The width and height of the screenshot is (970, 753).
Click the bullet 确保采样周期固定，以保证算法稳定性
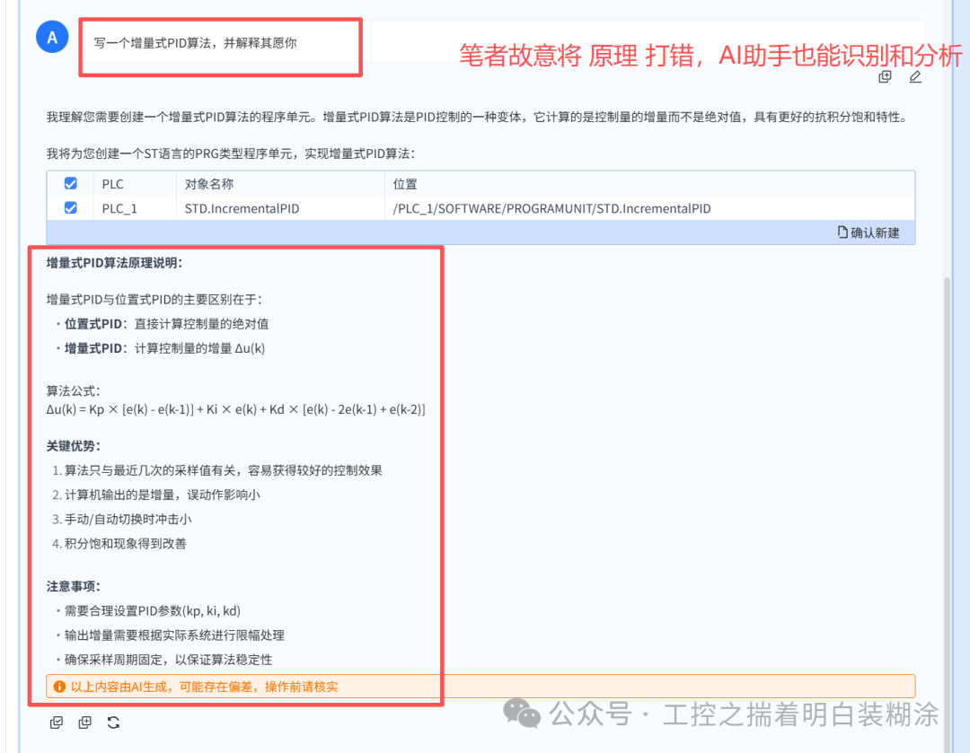(168, 660)
